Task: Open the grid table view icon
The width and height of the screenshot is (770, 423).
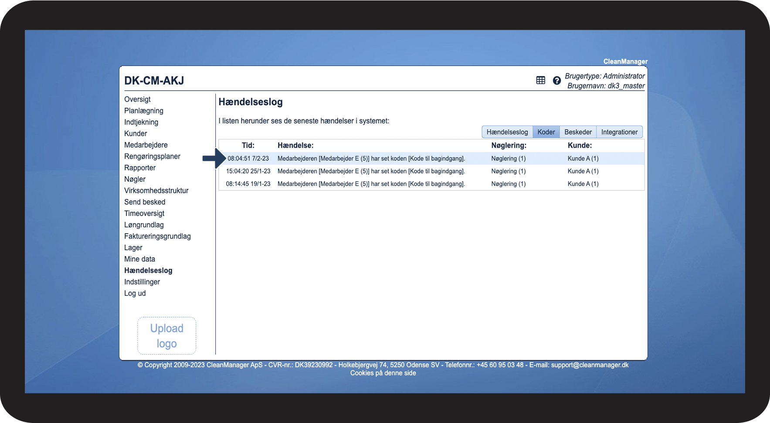Action: pyautogui.click(x=540, y=80)
